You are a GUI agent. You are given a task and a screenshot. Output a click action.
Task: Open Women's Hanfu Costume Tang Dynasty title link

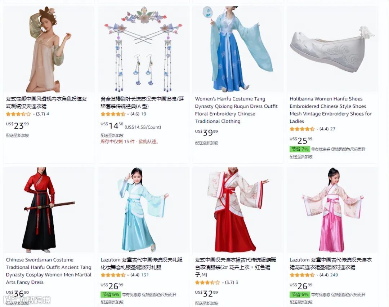(236, 110)
